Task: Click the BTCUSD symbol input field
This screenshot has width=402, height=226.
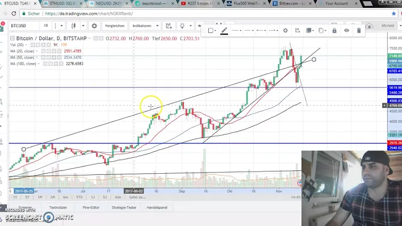Action: (24, 26)
